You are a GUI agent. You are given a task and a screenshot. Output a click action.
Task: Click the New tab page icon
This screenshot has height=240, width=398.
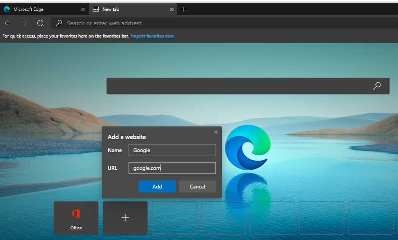coord(96,9)
